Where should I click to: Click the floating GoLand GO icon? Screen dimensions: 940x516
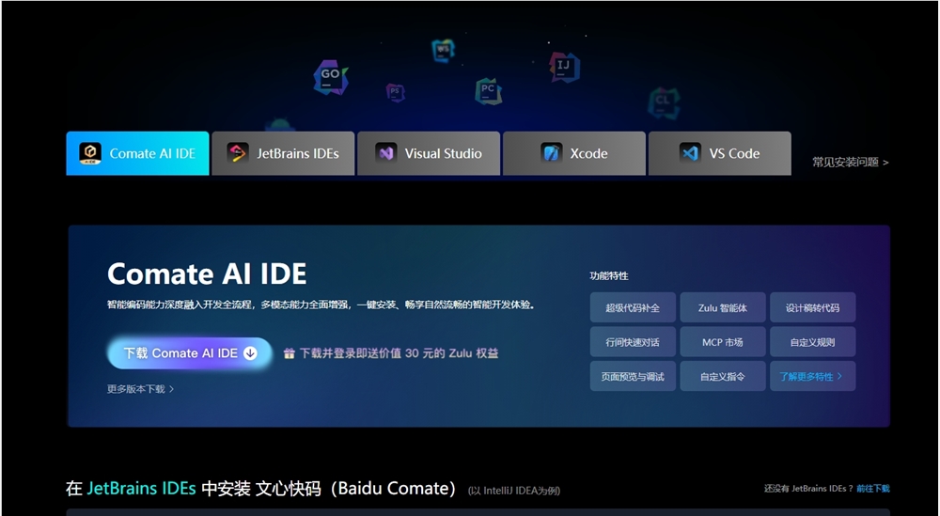coord(330,77)
